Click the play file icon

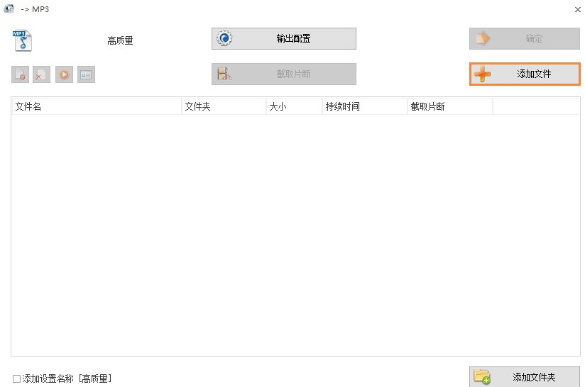[64, 74]
